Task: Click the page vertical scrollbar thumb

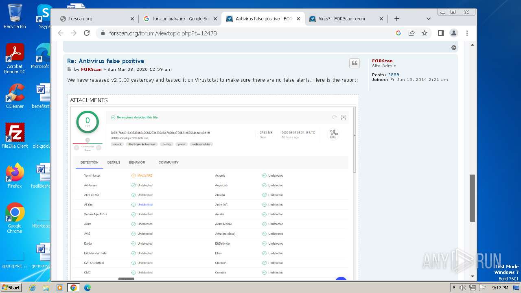Action: click(473, 198)
